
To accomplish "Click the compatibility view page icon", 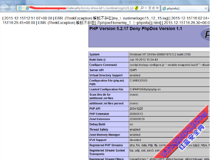I will pos(150,8).
